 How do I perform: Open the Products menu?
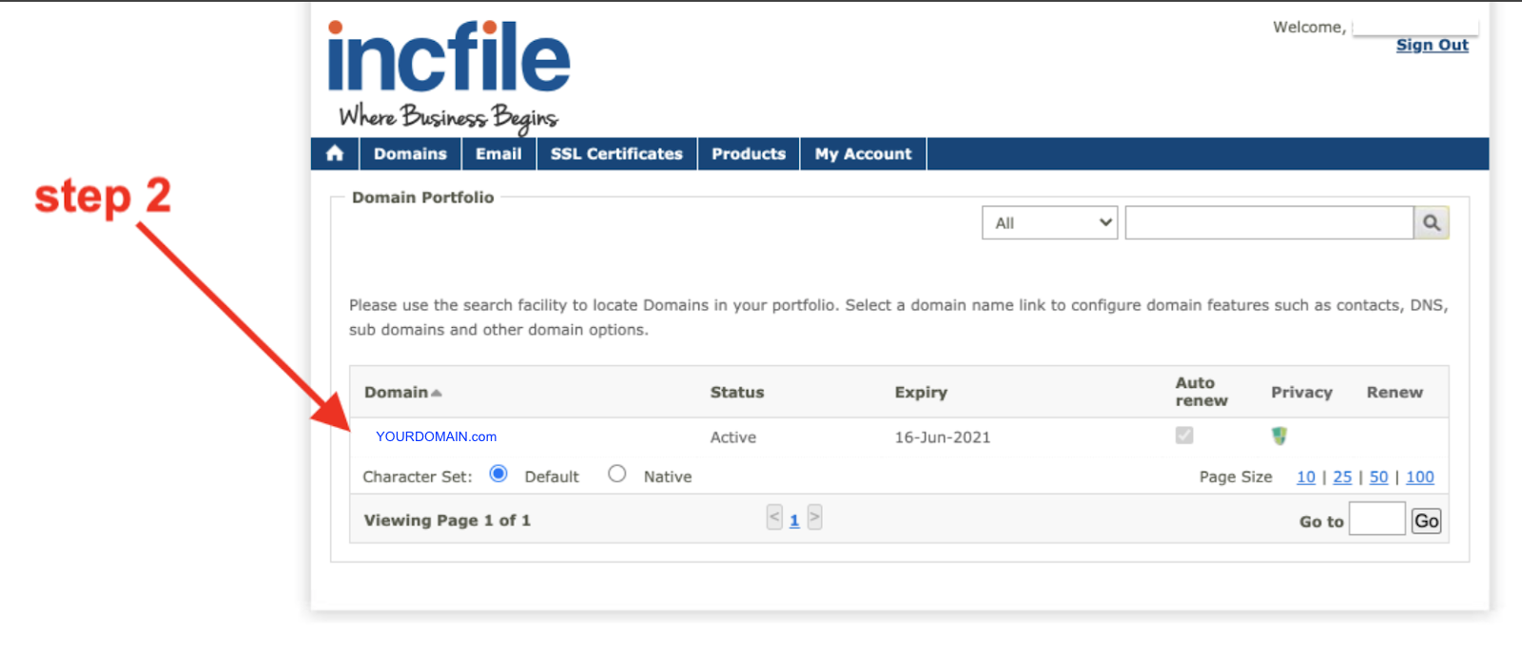749,153
